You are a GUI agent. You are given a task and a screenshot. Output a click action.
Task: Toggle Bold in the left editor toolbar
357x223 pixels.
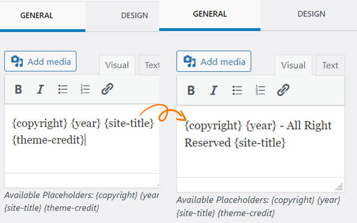tap(18, 89)
